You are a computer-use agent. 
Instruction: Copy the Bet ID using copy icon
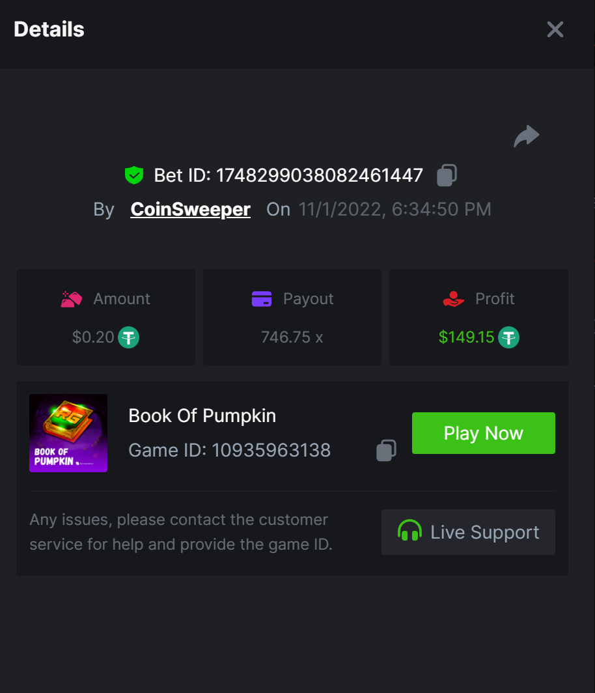click(x=447, y=175)
